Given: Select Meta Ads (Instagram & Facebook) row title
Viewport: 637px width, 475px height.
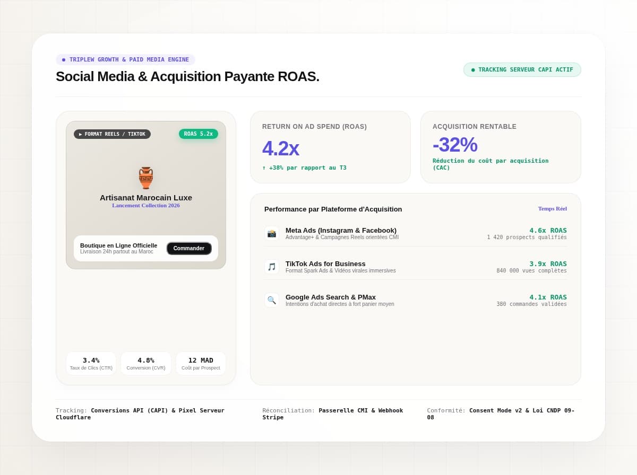Looking at the screenshot, I should (x=341, y=230).
